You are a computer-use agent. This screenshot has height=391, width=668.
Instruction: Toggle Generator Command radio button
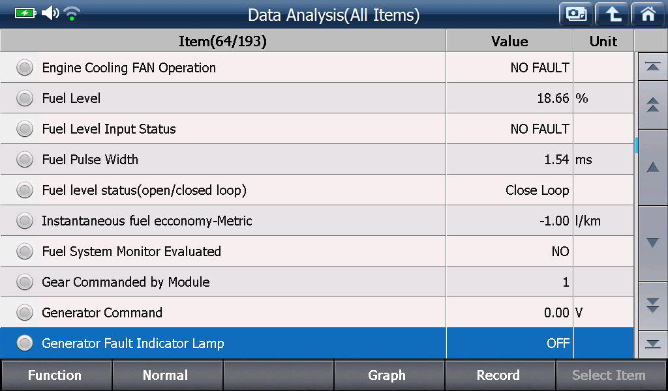point(25,313)
